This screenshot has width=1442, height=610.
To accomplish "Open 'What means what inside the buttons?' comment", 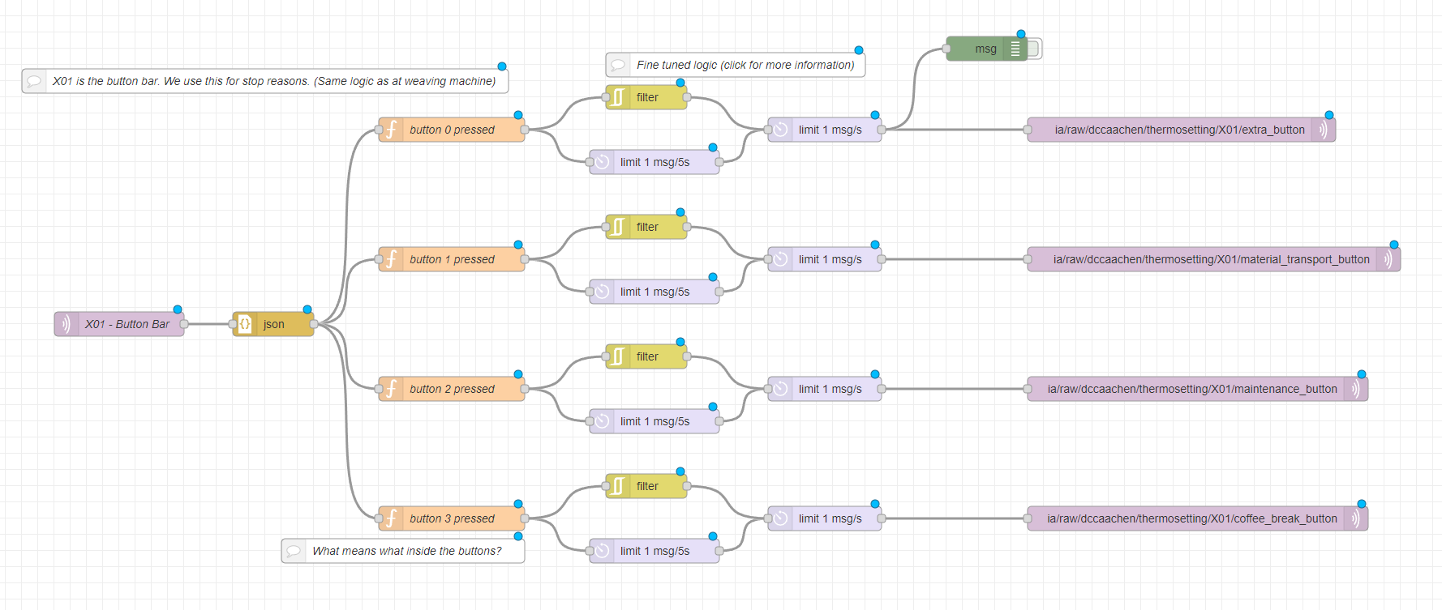I will coord(406,551).
